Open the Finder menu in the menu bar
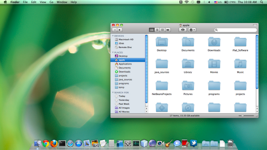This screenshot has width=267, height=150. coord(15,2)
